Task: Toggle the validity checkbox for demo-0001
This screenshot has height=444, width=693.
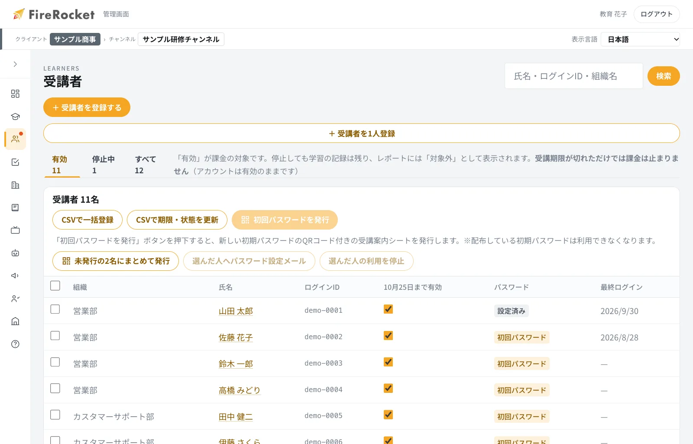Action: pos(388,309)
